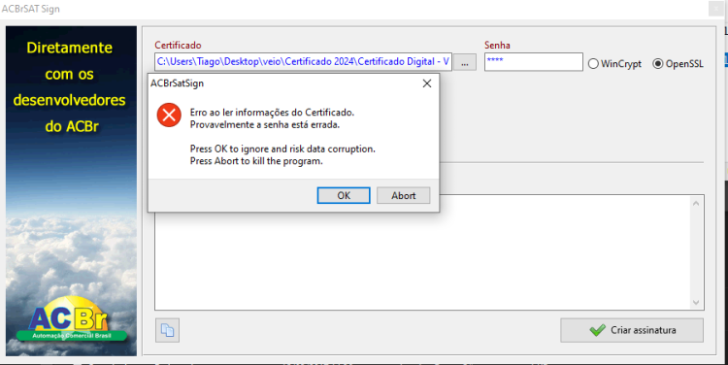
Task: Click the 'Senha' field label
Action: 497,45
